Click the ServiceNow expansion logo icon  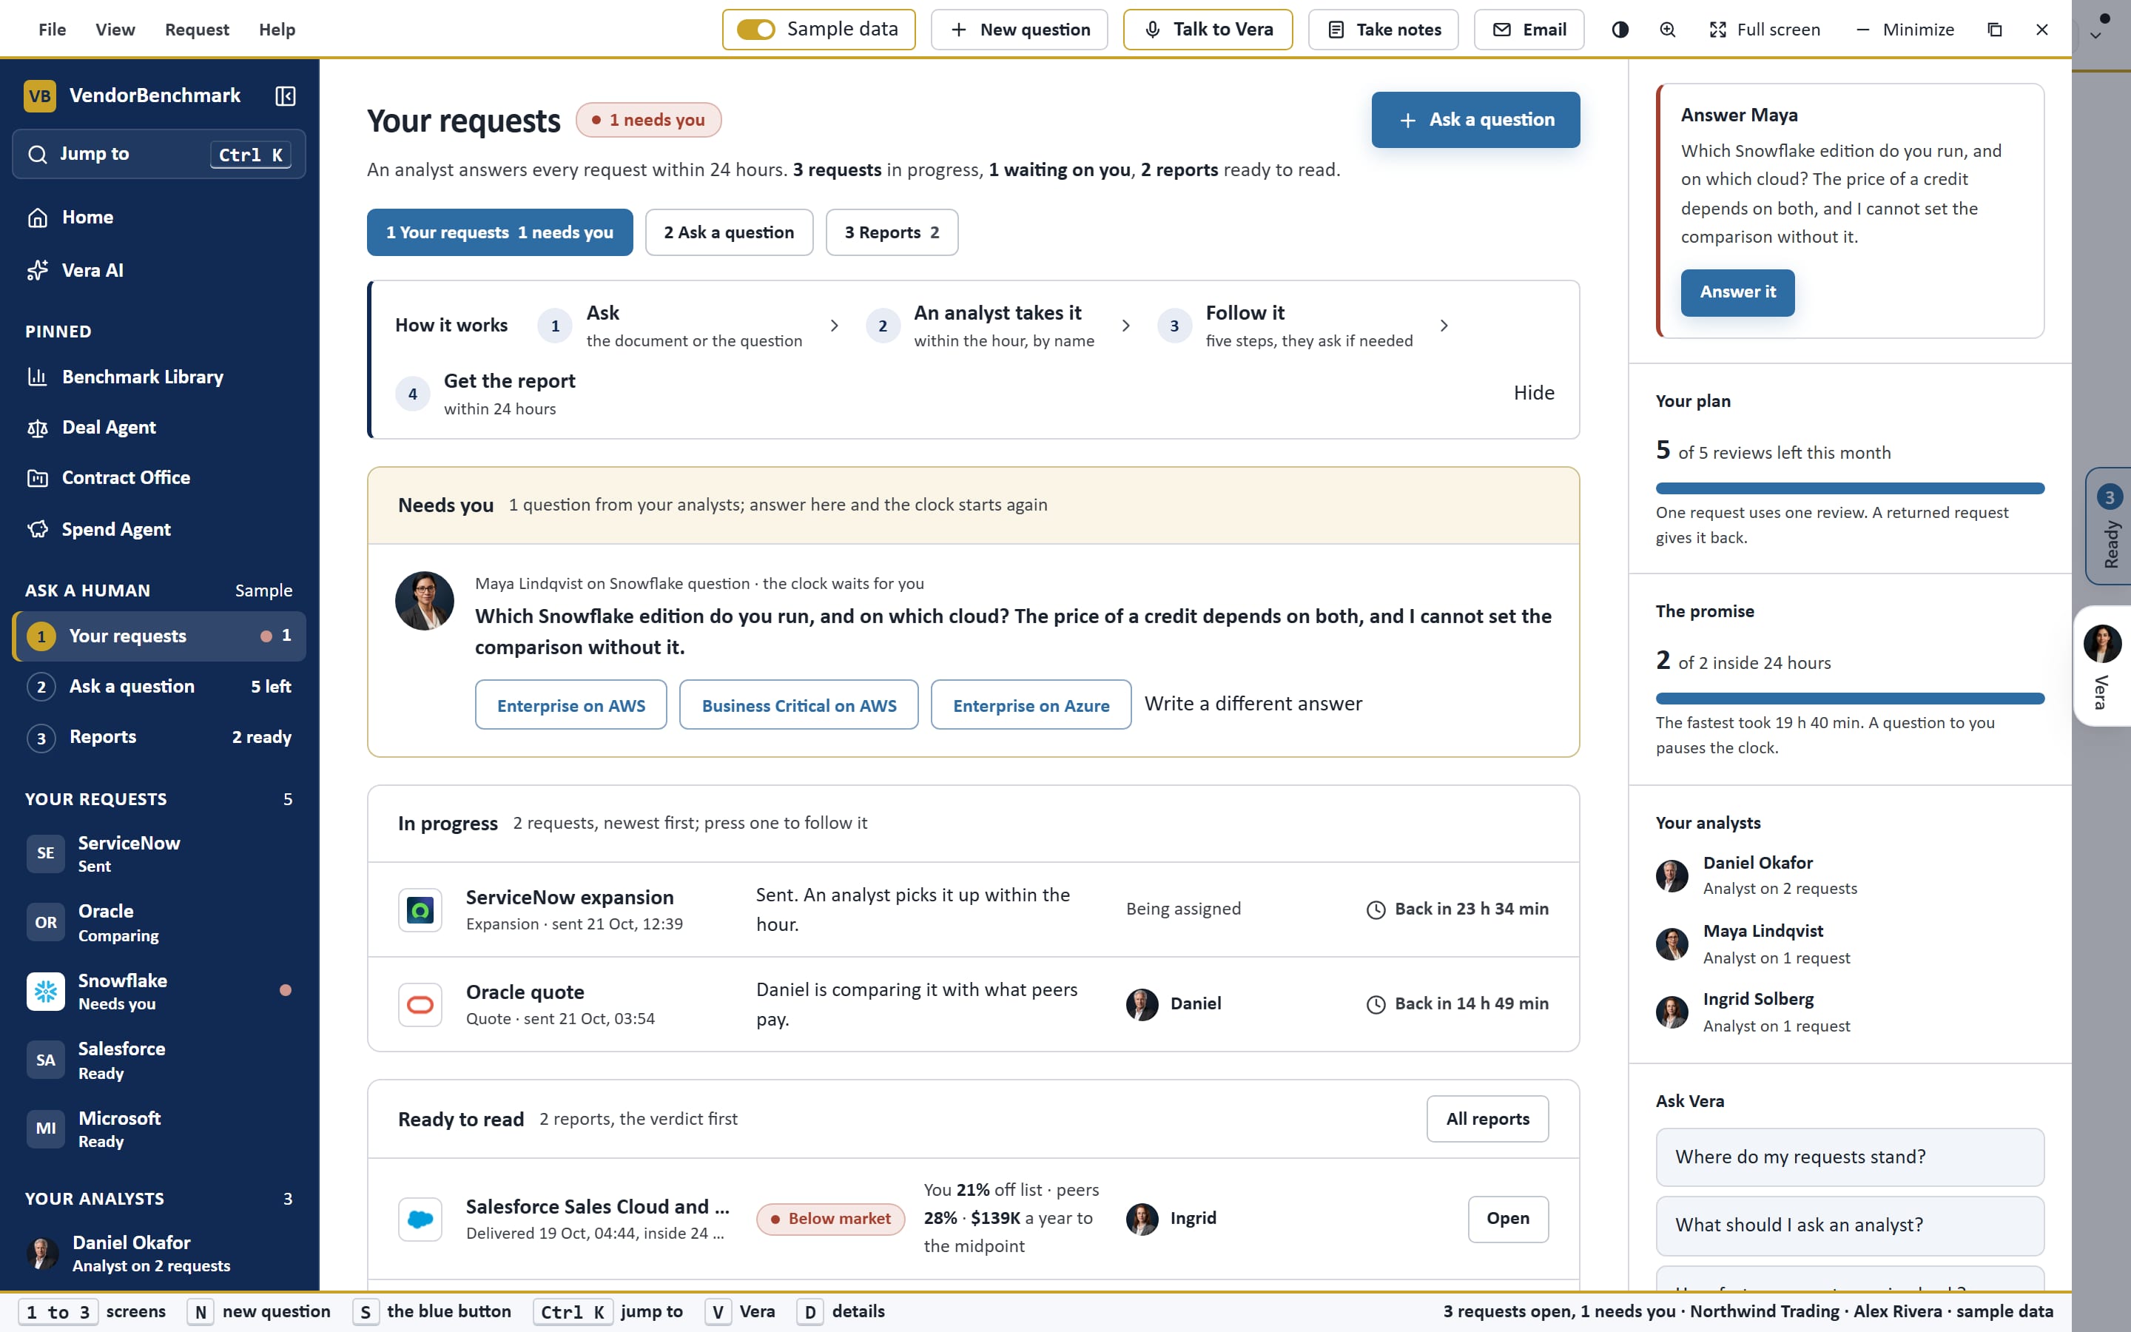[x=420, y=910]
